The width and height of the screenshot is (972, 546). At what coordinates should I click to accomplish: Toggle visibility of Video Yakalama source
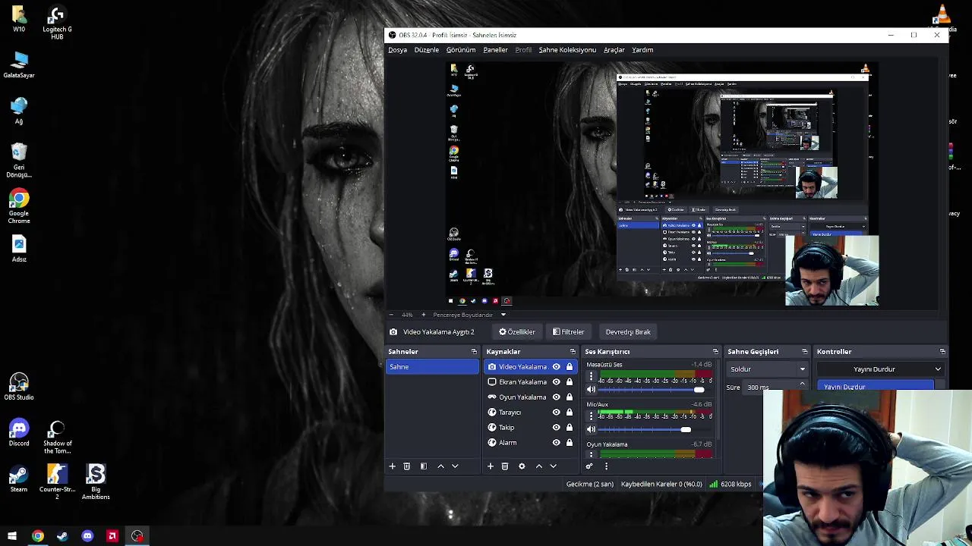coord(556,367)
